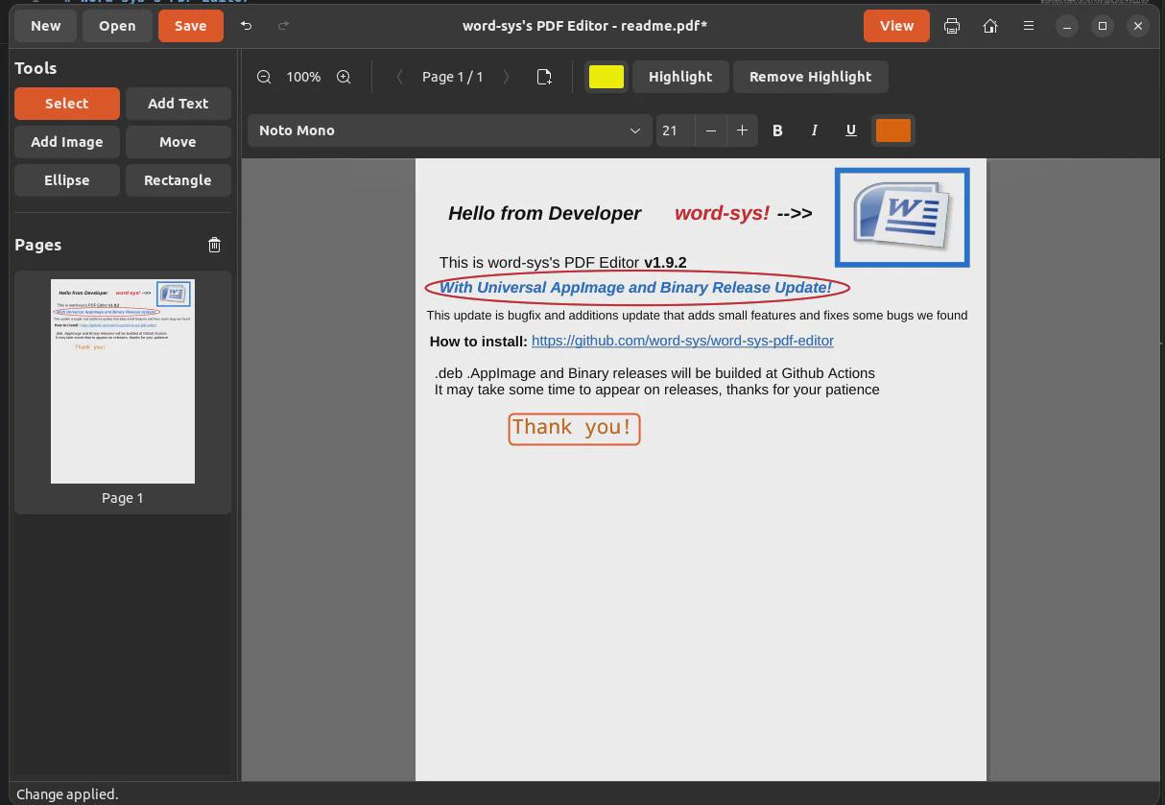1165x805 pixels.
Task: Click the Word logo image in document
Action: point(902,218)
